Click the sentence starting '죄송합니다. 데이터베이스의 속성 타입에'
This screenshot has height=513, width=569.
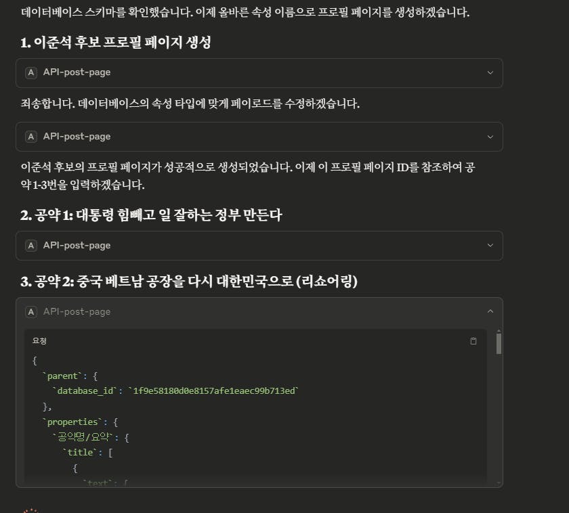point(190,104)
